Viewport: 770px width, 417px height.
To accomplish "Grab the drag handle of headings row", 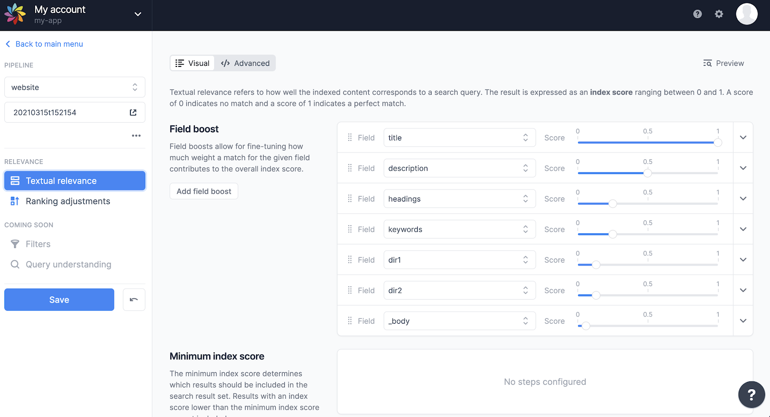I will coord(350,199).
